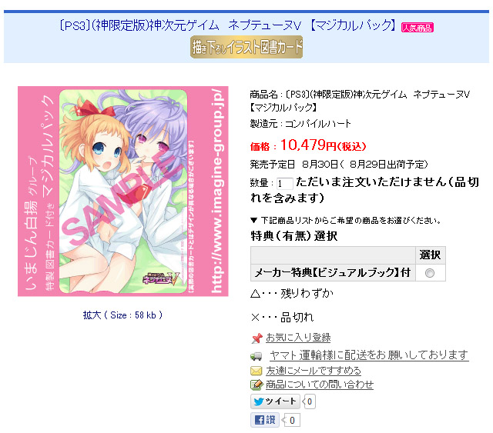Click the gold 描き下ろしイラスト図書カード banner
This screenshot has width=493, height=433.
tap(246, 47)
